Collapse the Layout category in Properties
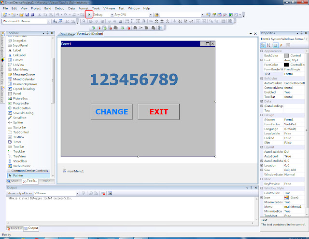This screenshot has height=239, width=309. [x=262, y=147]
